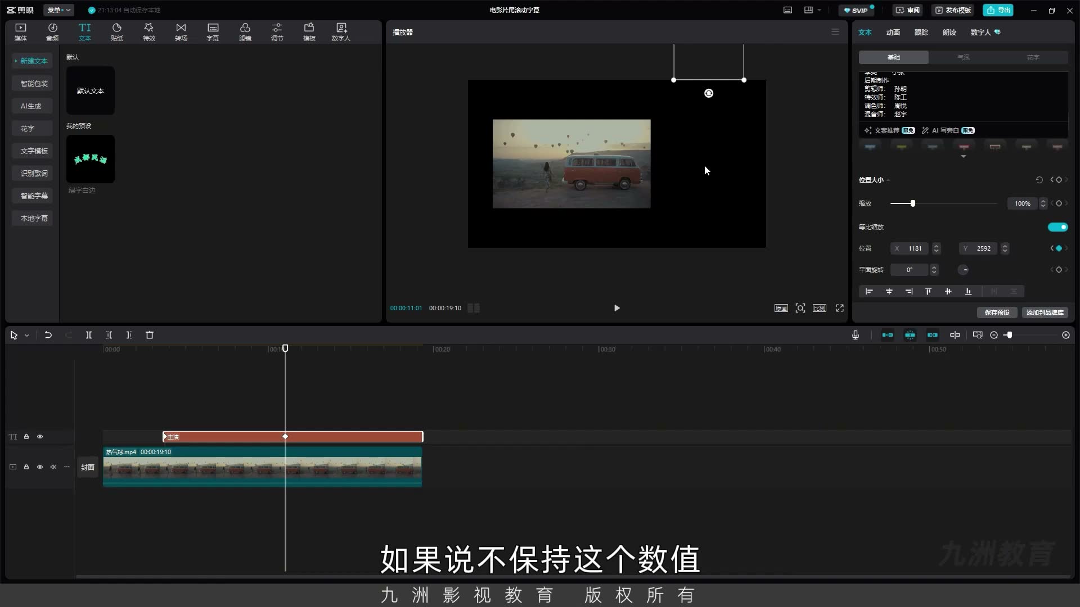The height and width of the screenshot is (607, 1080).
Task: Align text to top with the align-top icon
Action: tap(928, 291)
